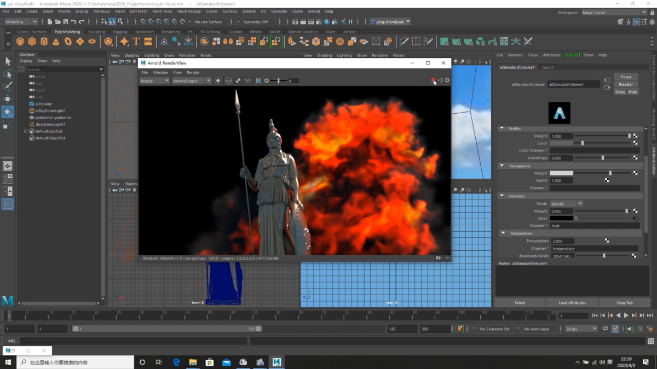Click the crop region icon in RenderView

tap(258, 81)
